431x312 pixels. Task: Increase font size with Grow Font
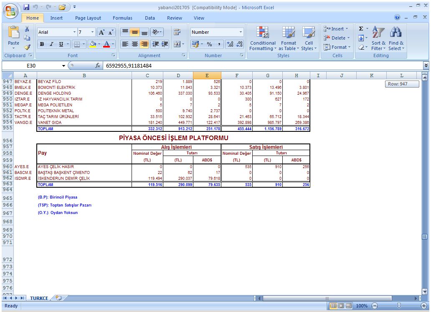click(x=101, y=33)
